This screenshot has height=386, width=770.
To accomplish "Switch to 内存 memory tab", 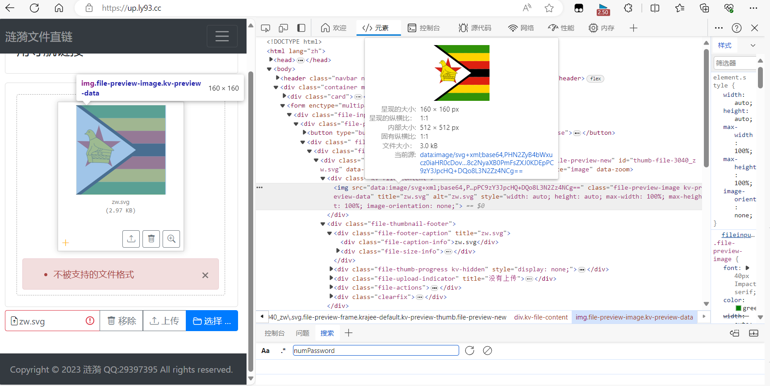I will (x=602, y=28).
